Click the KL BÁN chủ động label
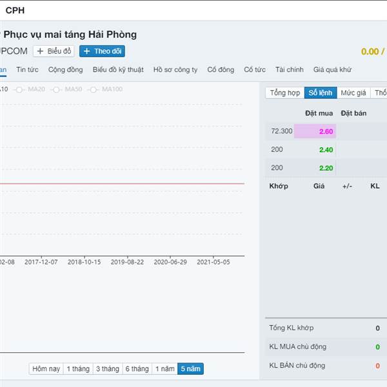387x387 pixels. pos(297,366)
